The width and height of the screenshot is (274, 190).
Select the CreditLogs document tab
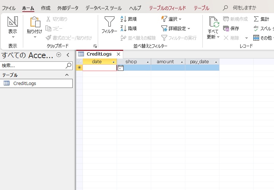click(x=99, y=54)
